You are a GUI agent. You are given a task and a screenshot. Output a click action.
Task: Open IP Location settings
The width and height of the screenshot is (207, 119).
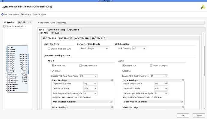click(x=39, y=14)
